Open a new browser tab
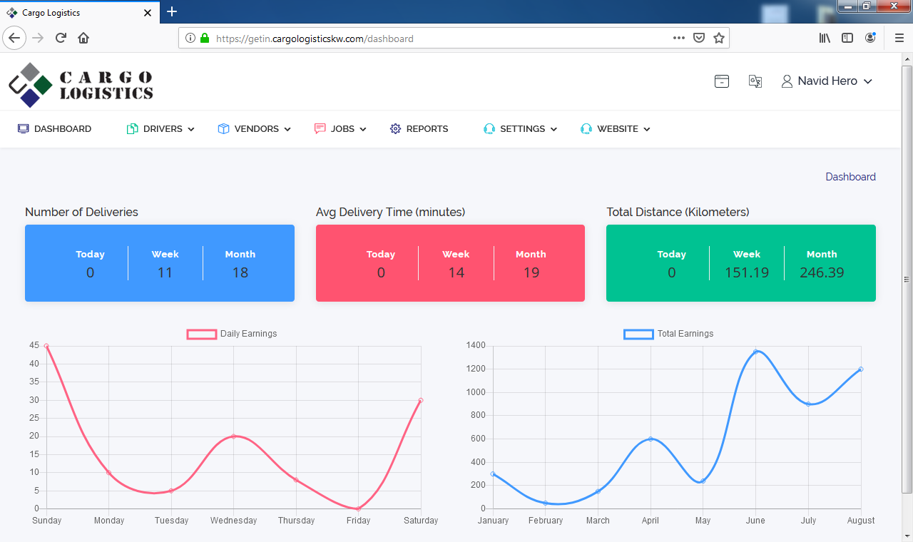913x542 pixels. click(x=171, y=12)
